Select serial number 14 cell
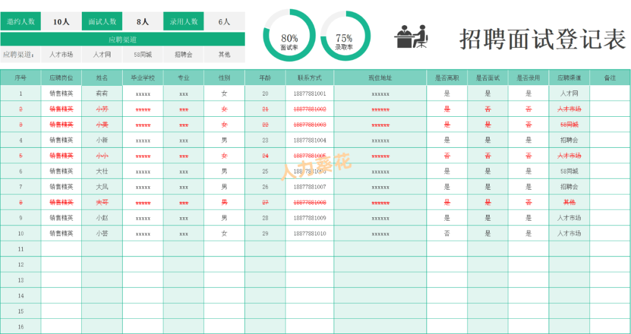 click(x=20, y=296)
